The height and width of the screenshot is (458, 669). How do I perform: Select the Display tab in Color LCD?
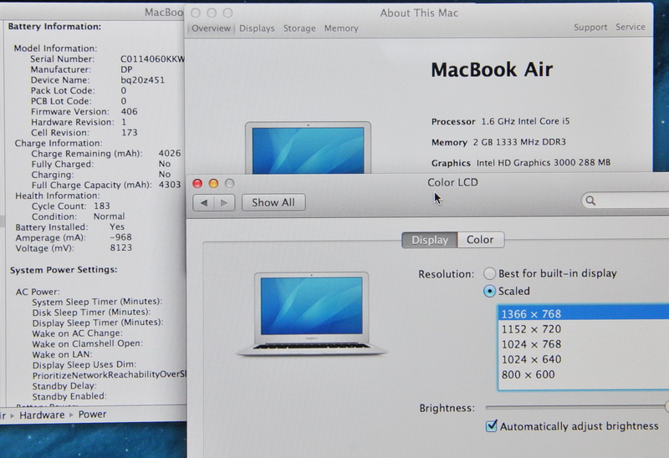pyautogui.click(x=430, y=240)
